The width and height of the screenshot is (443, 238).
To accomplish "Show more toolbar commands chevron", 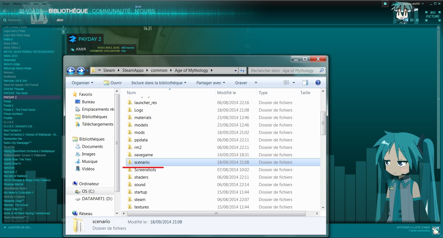I will pyautogui.click(x=256, y=83).
